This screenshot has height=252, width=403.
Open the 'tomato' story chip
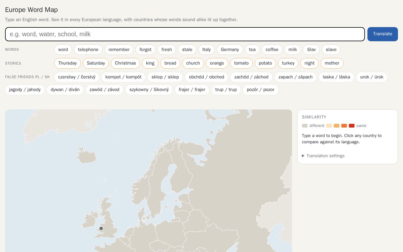(x=241, y=63)
